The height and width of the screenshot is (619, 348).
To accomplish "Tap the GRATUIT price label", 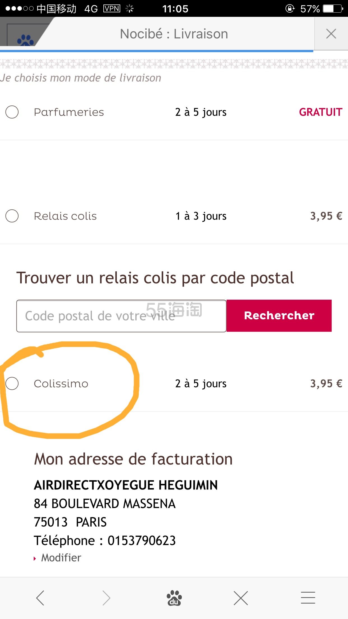I will [321, 112].
